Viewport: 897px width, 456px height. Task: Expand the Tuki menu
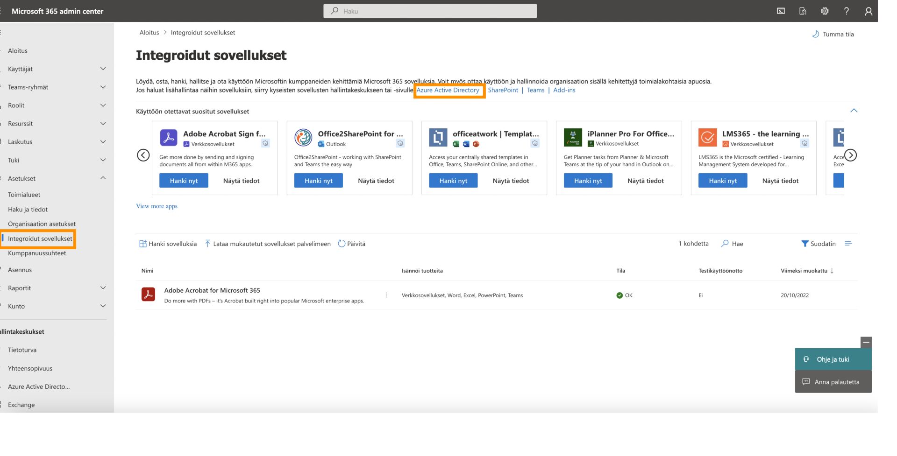(103, 160)
